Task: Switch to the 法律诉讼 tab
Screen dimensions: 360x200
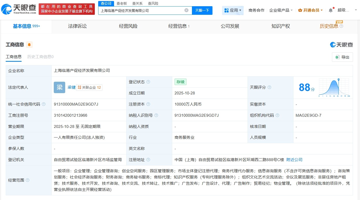Action: pos(77,26)
